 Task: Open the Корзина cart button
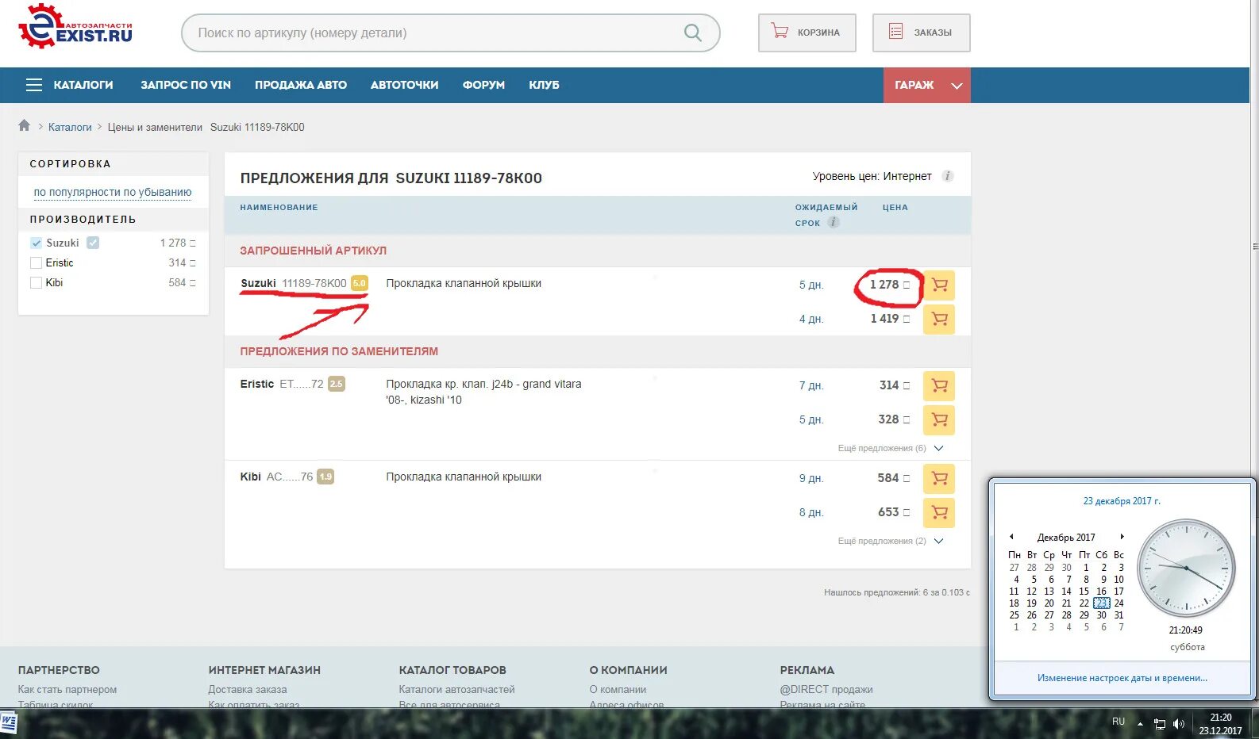807,33
